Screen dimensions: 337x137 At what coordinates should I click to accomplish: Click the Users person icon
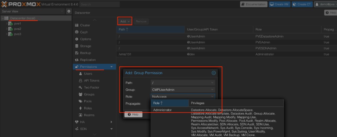coord(81,74)
